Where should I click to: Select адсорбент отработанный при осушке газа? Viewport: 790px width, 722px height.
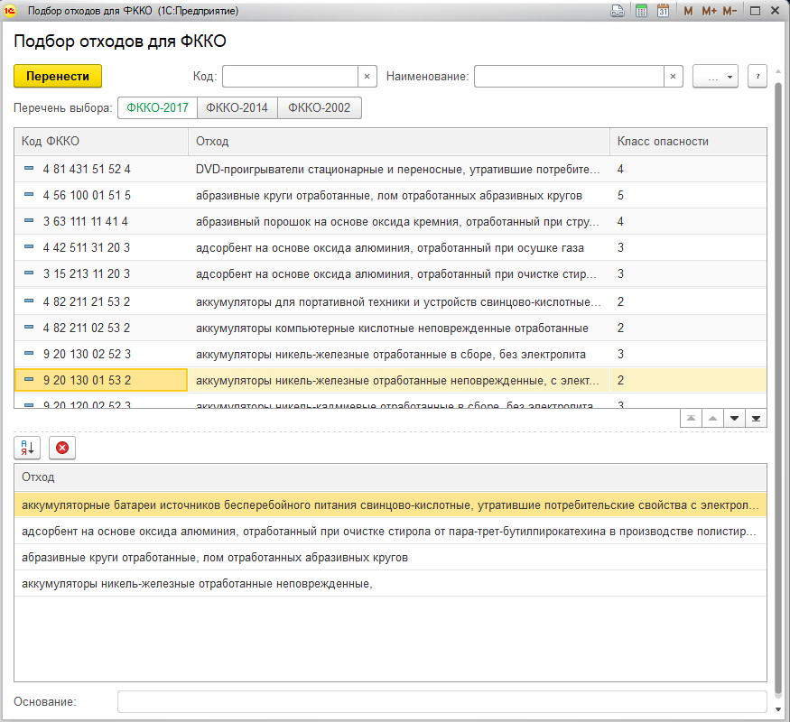click(390, 247)
